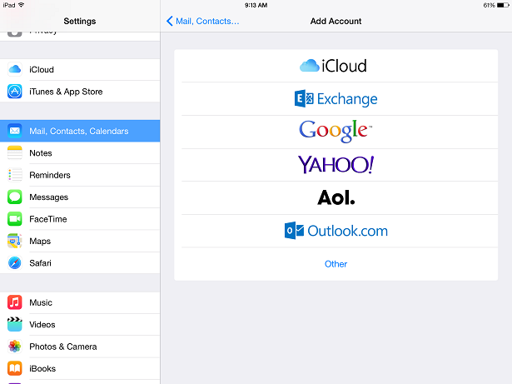Select Other account option

(336, 264)
